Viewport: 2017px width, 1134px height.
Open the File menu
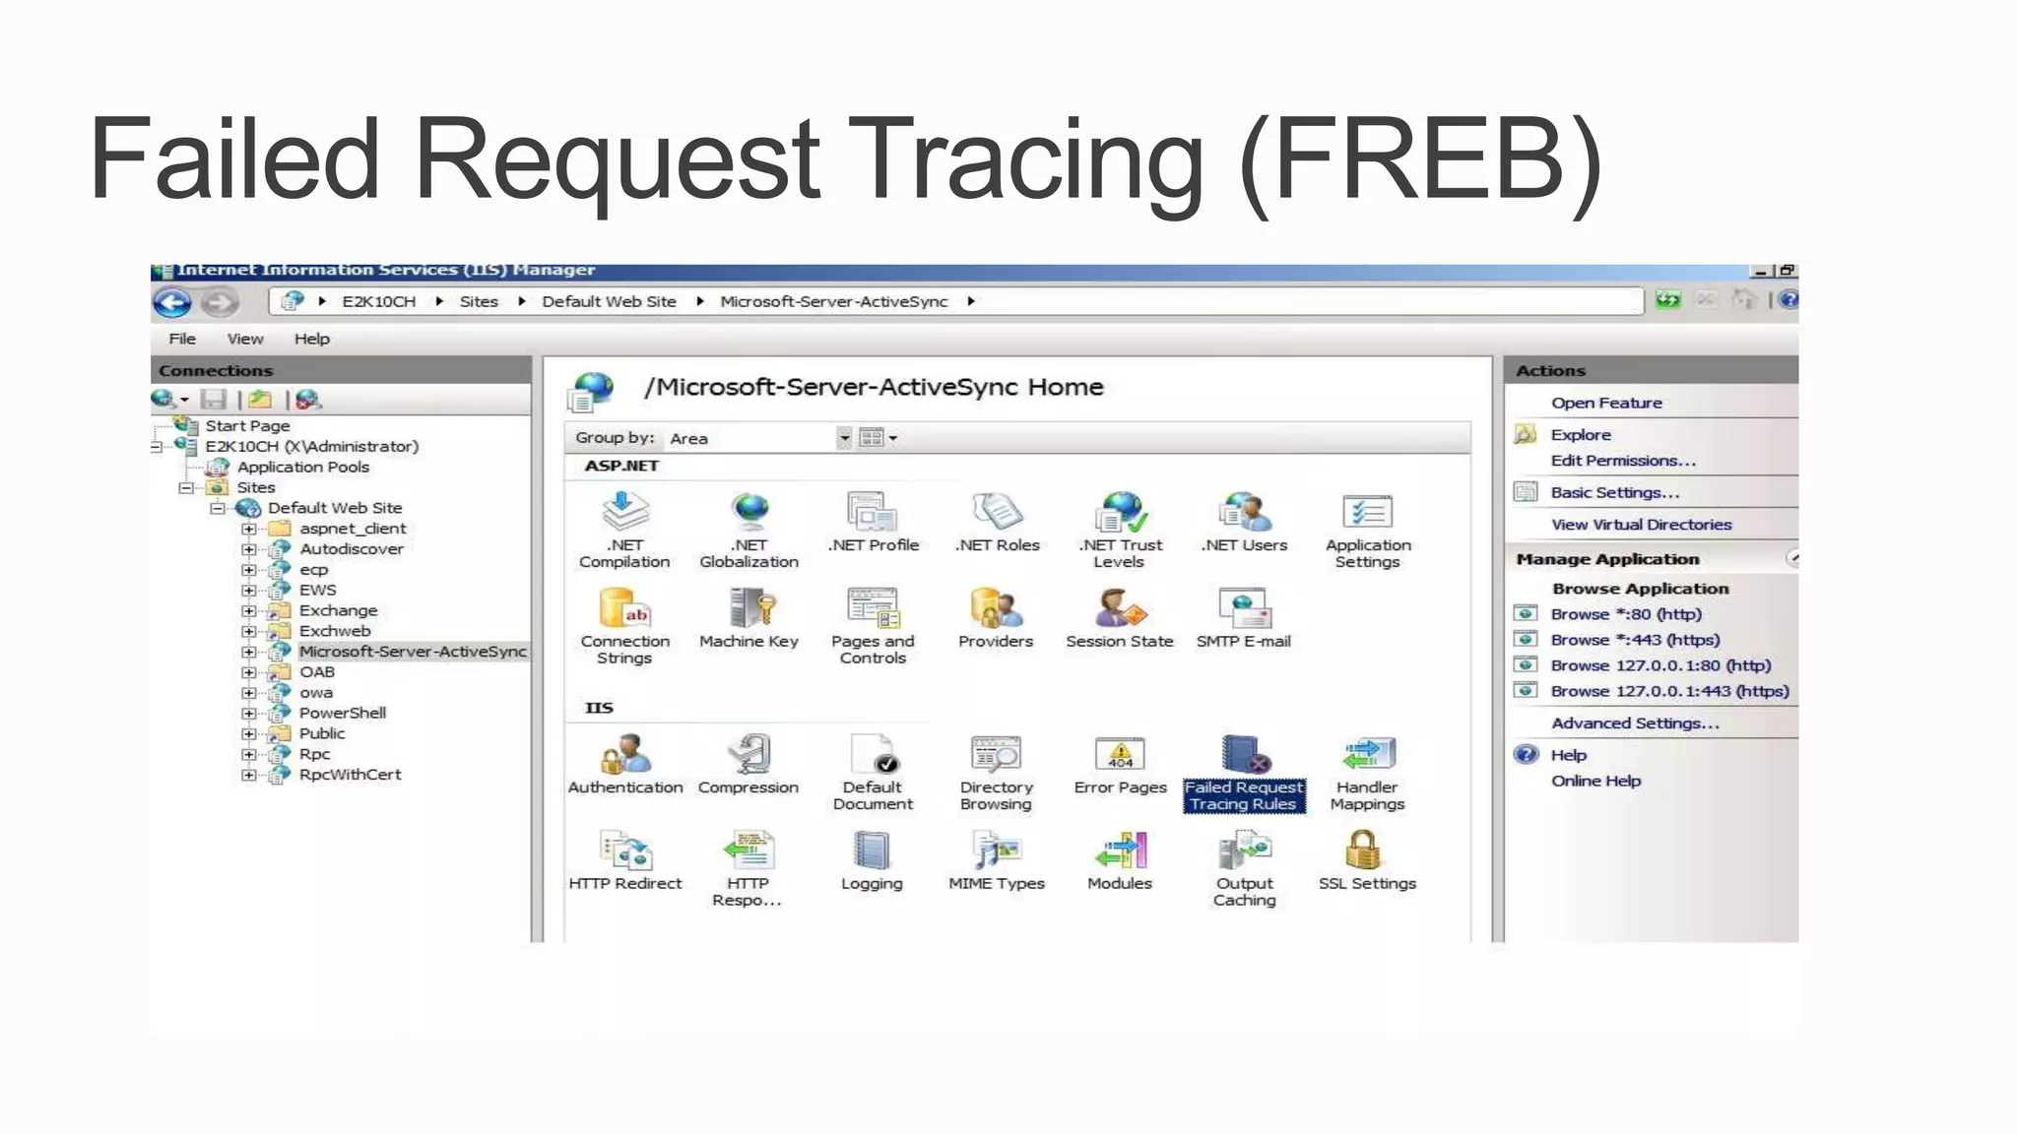coord(182,339)
